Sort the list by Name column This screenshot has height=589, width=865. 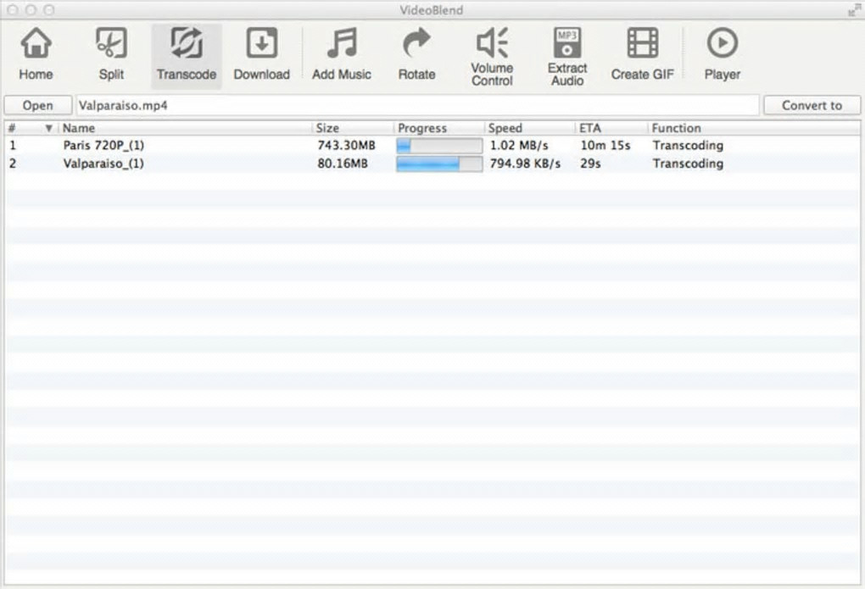[186, 128]
